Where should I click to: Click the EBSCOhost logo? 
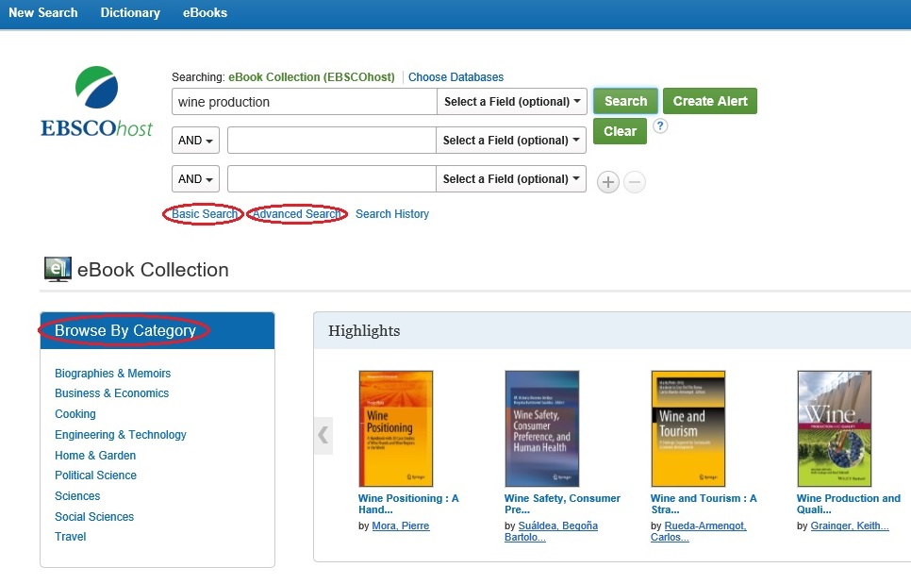pyautogui.click(x=96, y=102)
